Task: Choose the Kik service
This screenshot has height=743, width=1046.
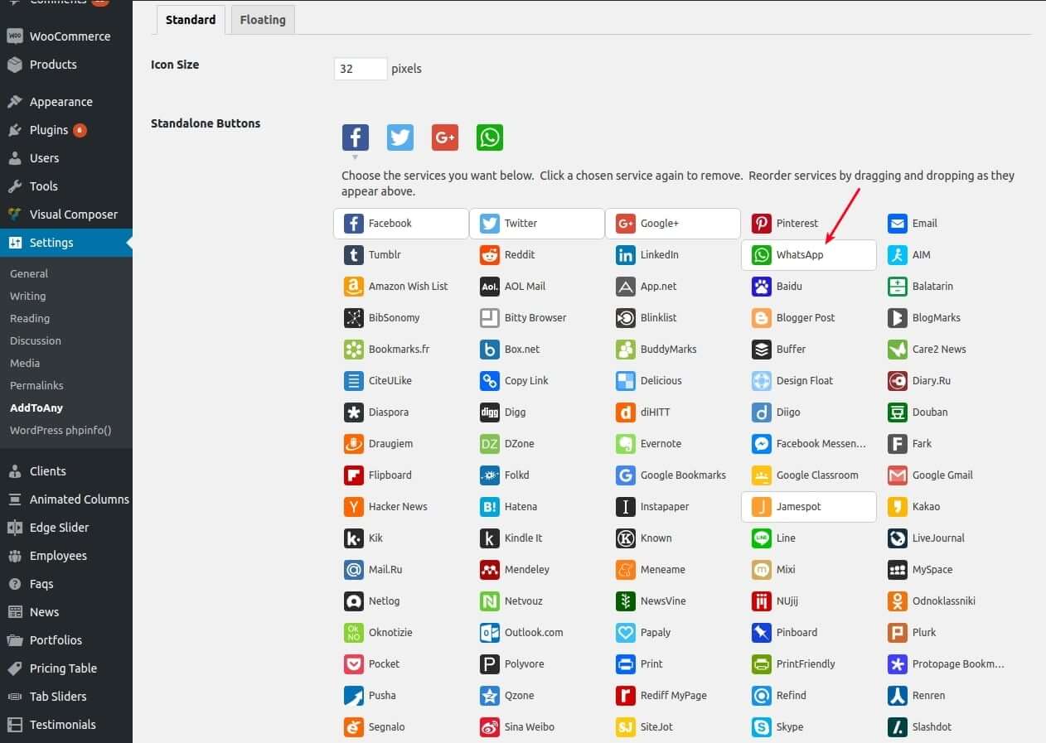Action: [x=400, y=538]
